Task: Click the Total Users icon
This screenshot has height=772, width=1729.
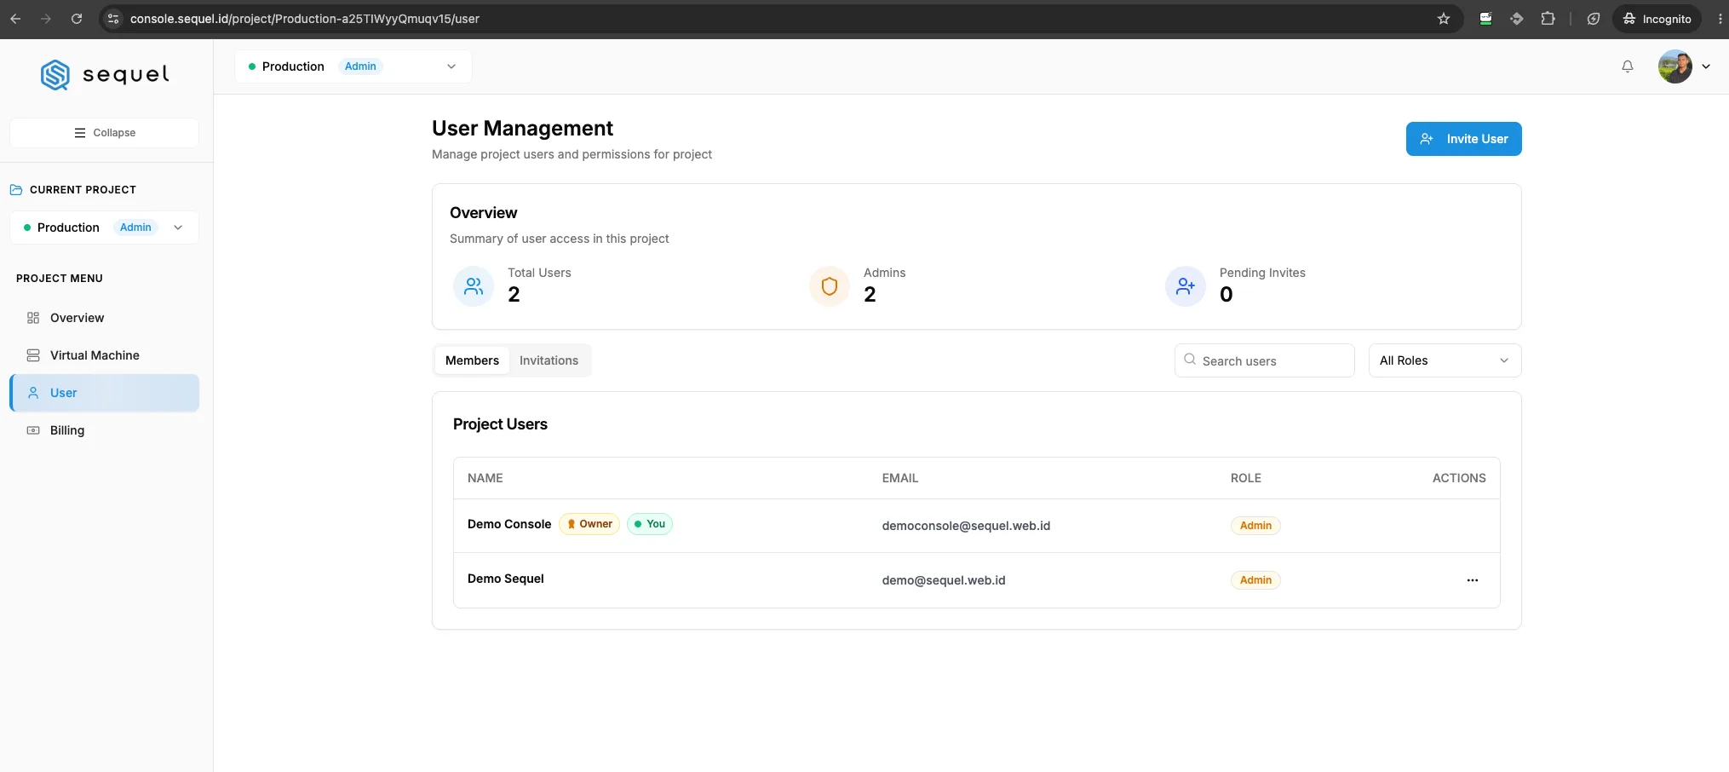Action: [x=474, y=286]
